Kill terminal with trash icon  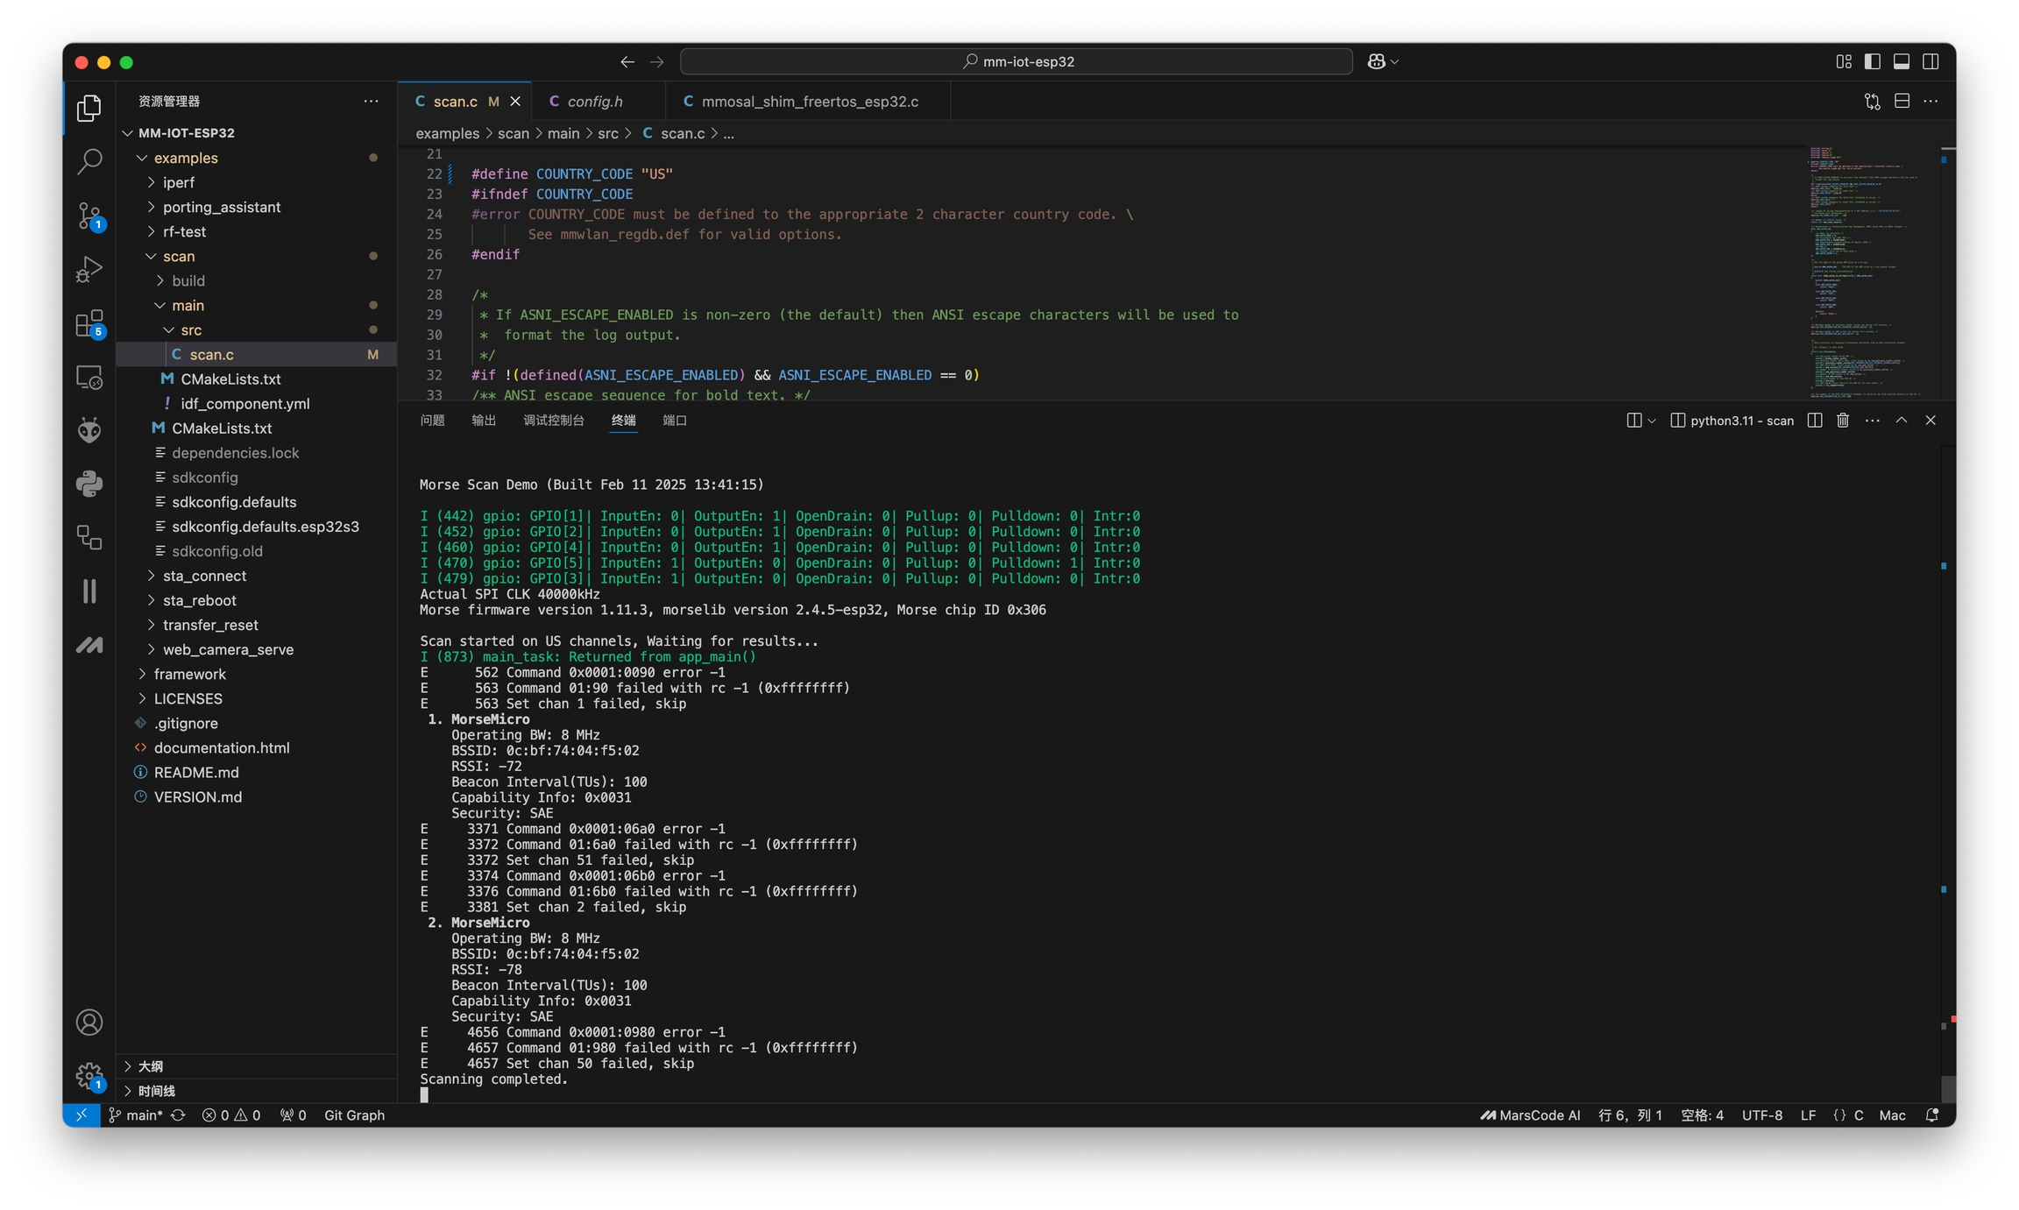(1843, 421)
